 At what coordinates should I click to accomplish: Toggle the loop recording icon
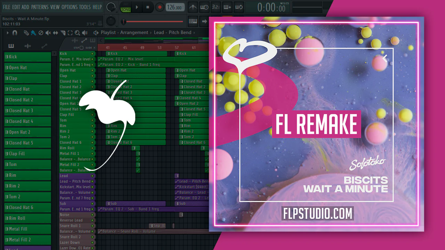point(239,7)
